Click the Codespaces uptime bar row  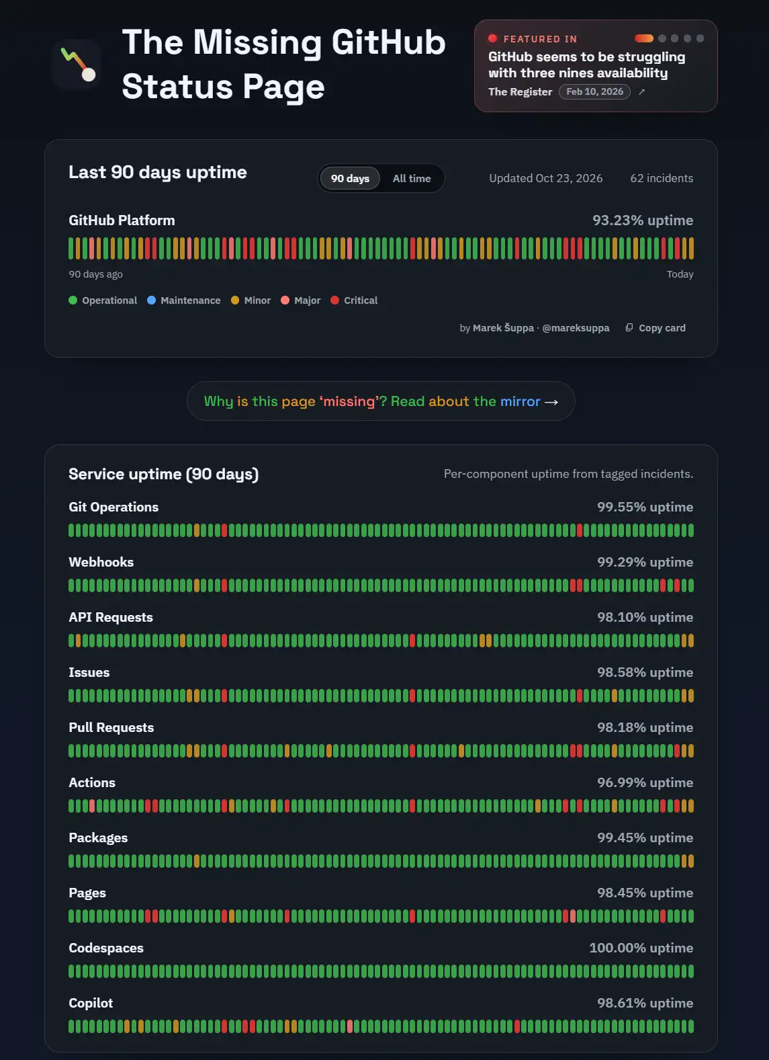click(381, 971)
